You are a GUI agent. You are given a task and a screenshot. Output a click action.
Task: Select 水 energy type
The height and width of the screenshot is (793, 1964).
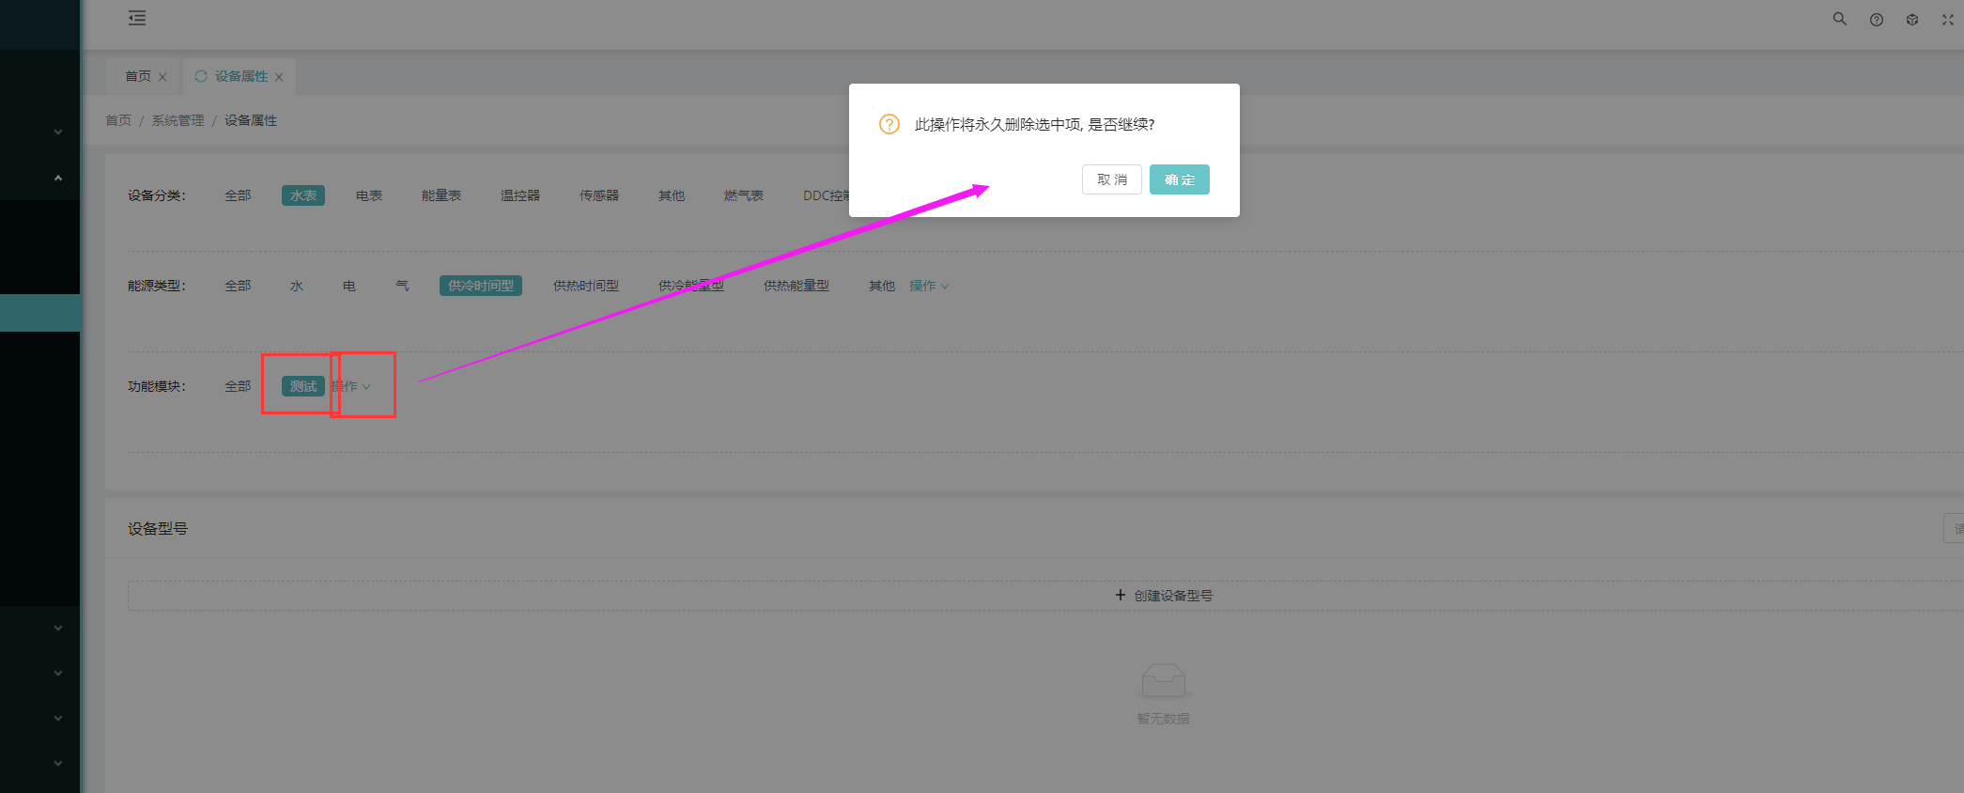tap(297, 286)
